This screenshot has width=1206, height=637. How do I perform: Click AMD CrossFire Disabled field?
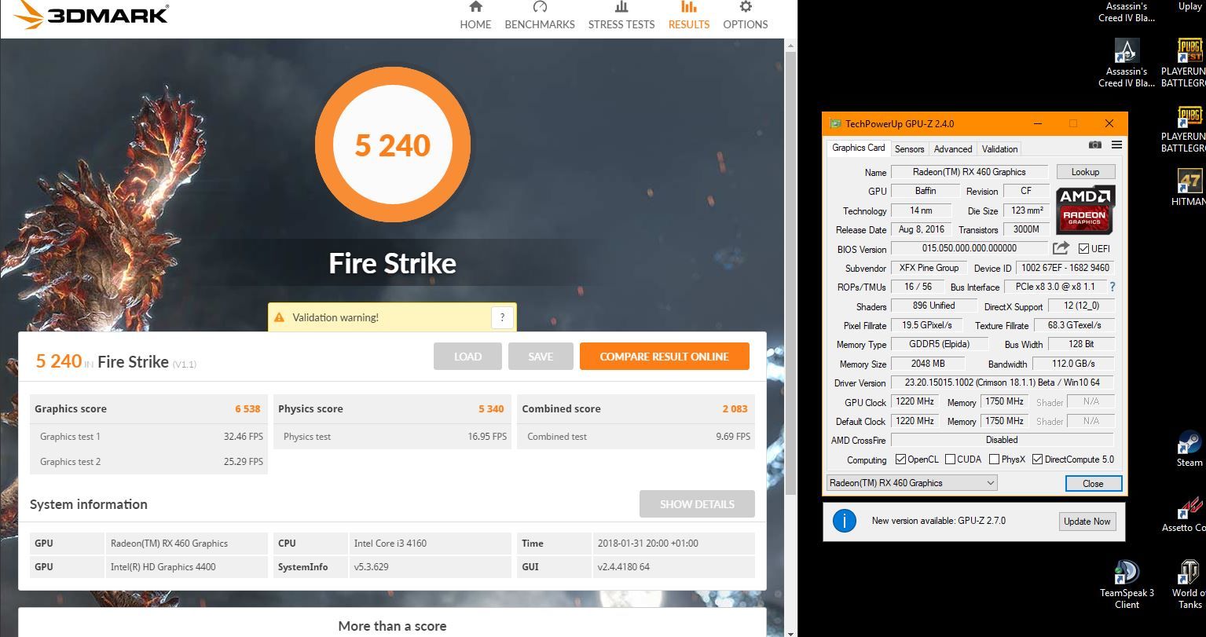click(1002, 440)
